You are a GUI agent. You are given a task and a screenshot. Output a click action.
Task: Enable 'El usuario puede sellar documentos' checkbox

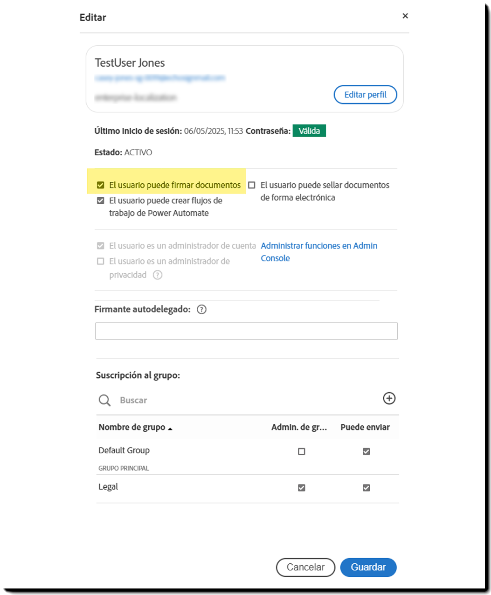pos(252,185)
